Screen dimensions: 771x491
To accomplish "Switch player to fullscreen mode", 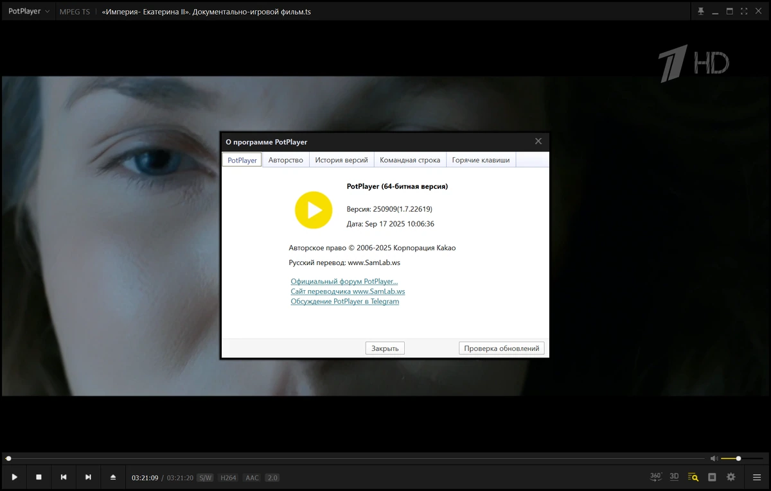I will [x=744, y=12].
